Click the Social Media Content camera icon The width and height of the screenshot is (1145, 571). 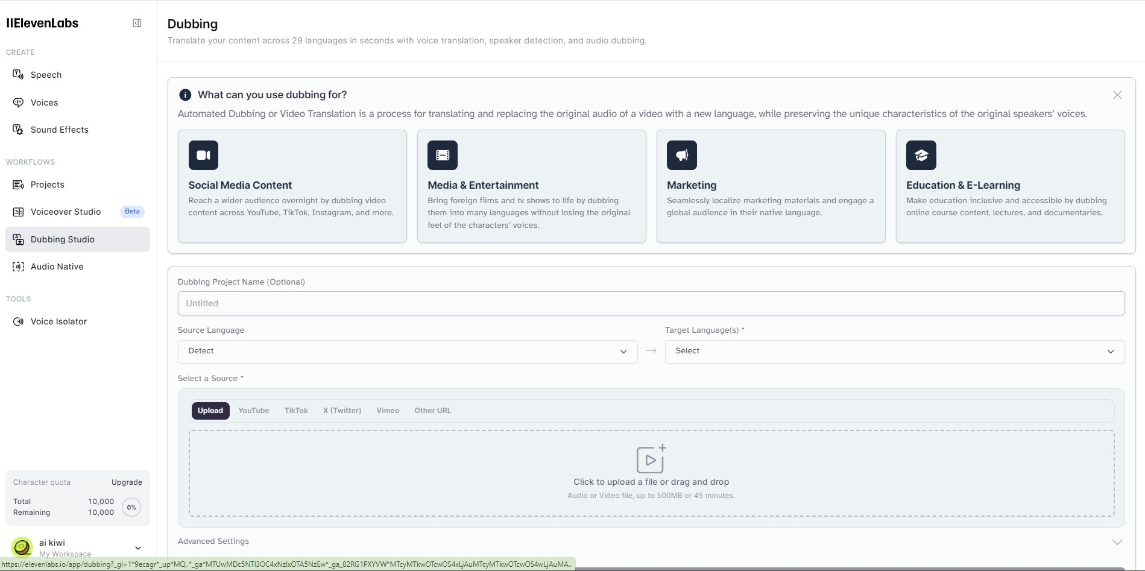(x=203, y=156)
